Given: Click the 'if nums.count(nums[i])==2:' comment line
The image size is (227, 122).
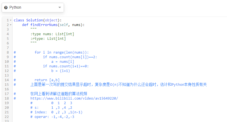Looking at the screenshot, I should (70, 57).
